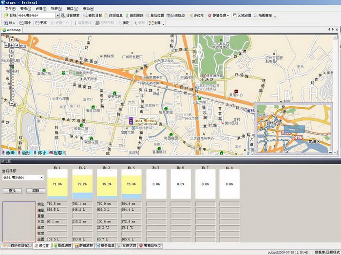Click the red 美居中心 POI icon on map
The height and width of the screenshot is (255, 341).
(x=236, y=91)
